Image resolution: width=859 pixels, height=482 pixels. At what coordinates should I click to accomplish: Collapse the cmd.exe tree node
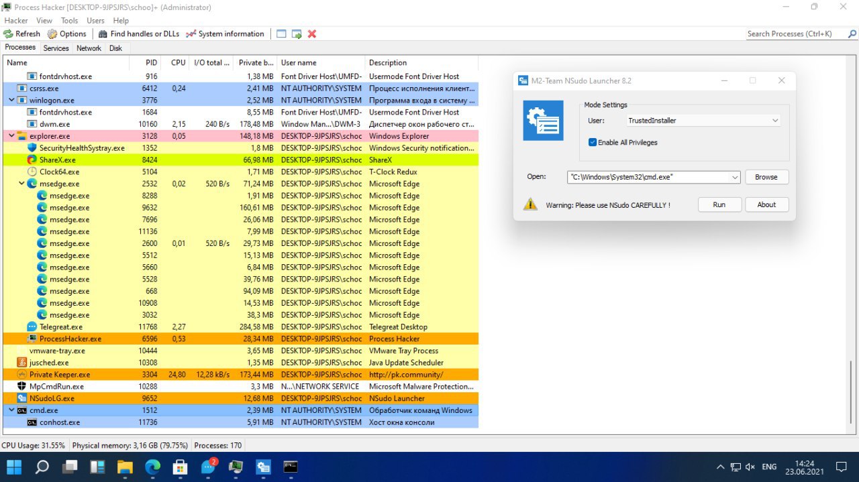(x=11, y=410)
